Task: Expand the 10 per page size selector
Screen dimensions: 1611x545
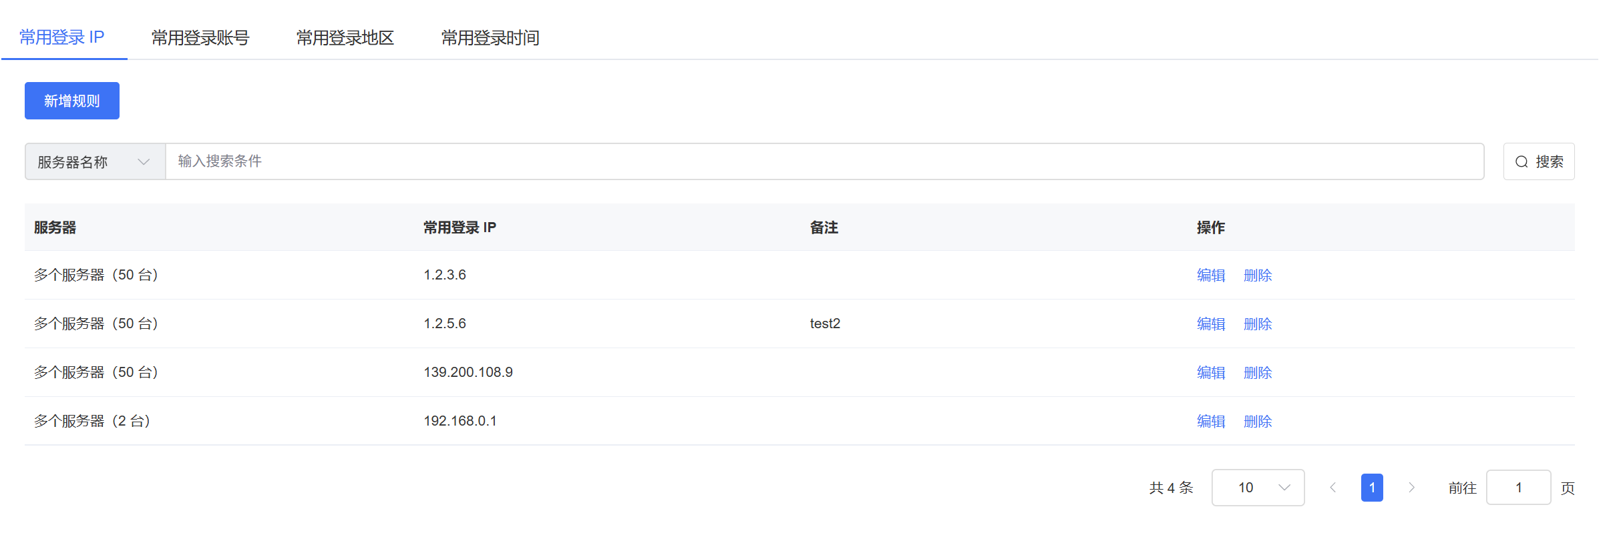Action: click(x=1258, y=488)
